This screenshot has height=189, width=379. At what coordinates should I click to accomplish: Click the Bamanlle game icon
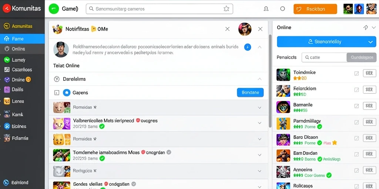(283, 107)
